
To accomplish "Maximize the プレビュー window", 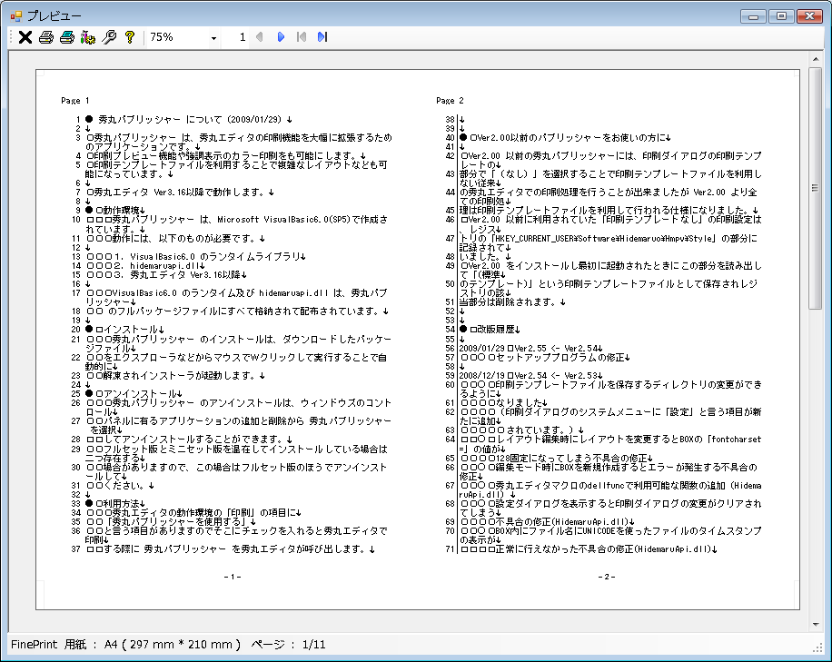I will click(779, 15).
